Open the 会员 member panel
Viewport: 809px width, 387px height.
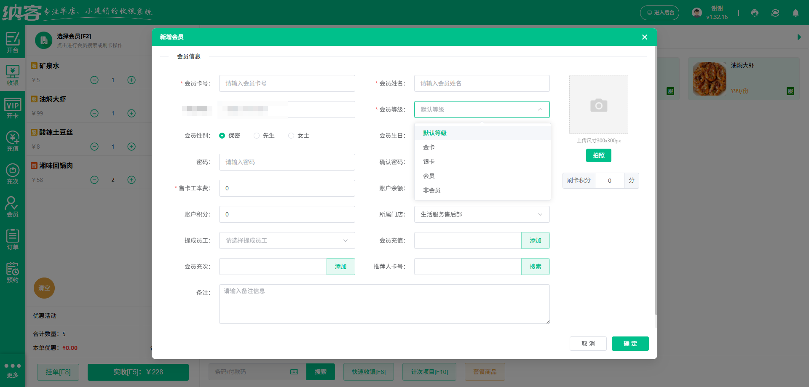coord(13,206)
